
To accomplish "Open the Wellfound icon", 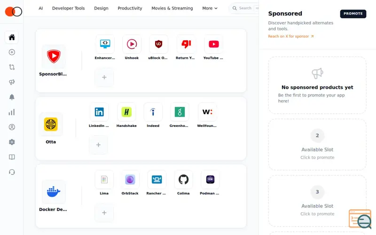I will (x=207, y=112).
